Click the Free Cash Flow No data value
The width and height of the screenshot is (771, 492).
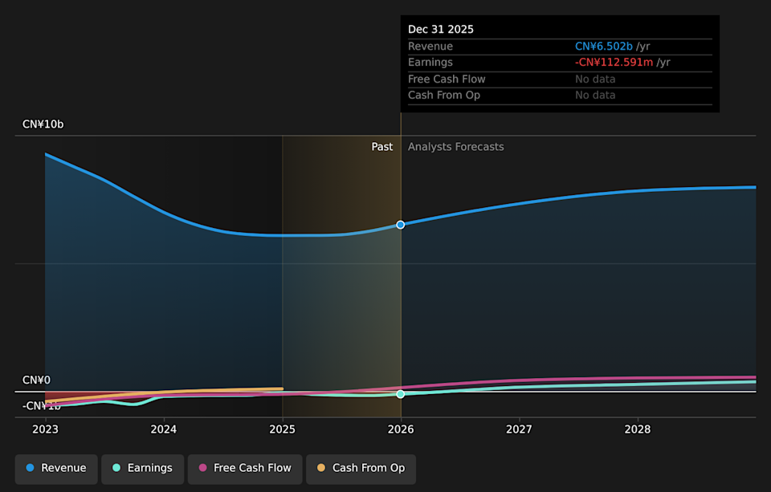click(x=595, y=79)
